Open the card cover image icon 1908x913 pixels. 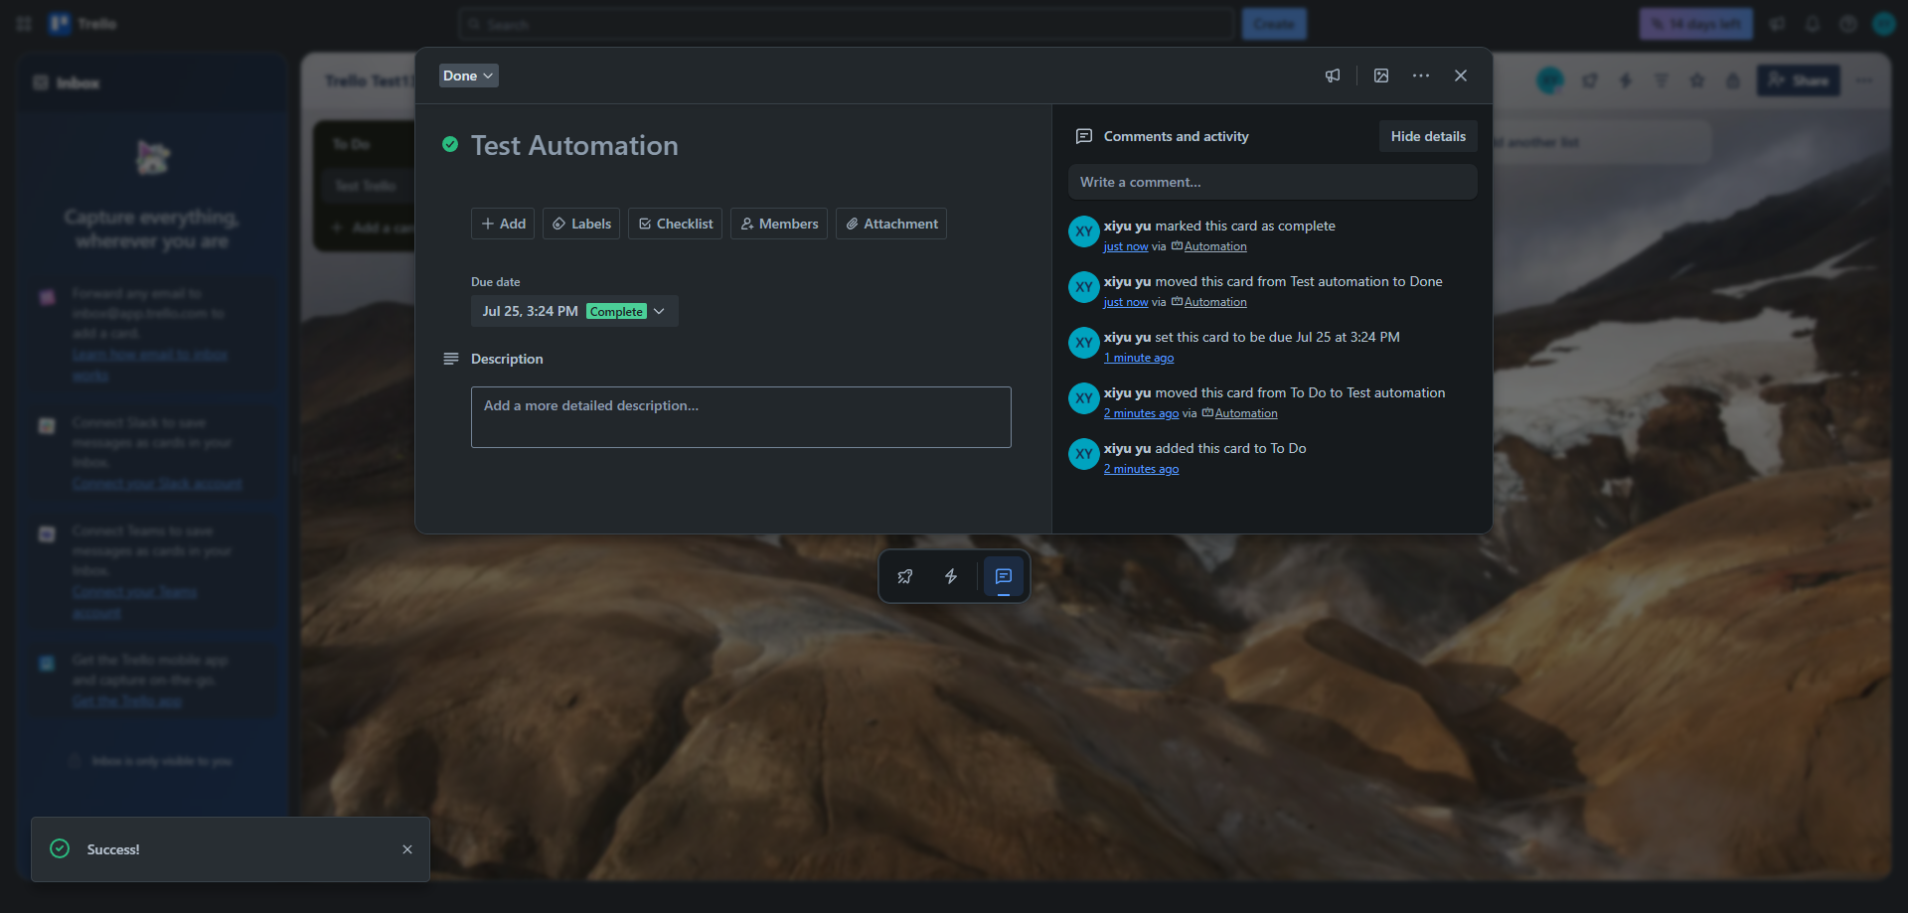pyautogui.click(x=1381, y=76)
